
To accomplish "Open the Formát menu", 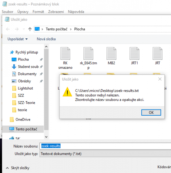I will (x=38, y=12).
